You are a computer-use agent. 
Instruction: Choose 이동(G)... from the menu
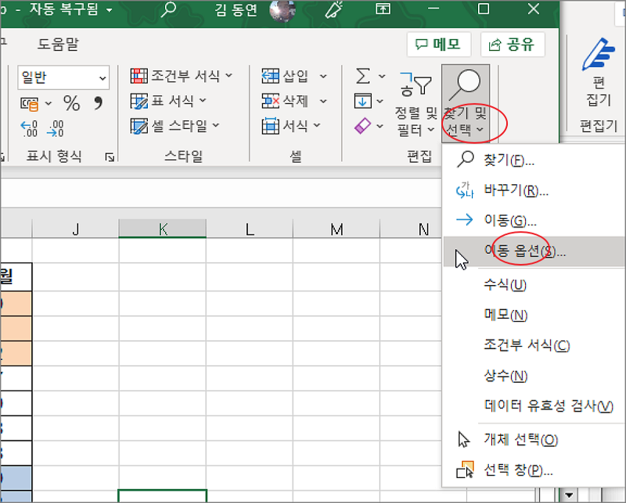(534, 220)
